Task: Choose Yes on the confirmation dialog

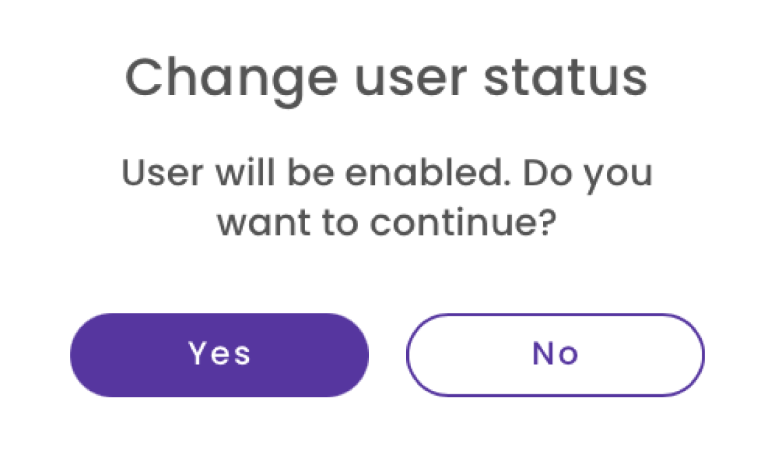Action: tap(218, 354)
